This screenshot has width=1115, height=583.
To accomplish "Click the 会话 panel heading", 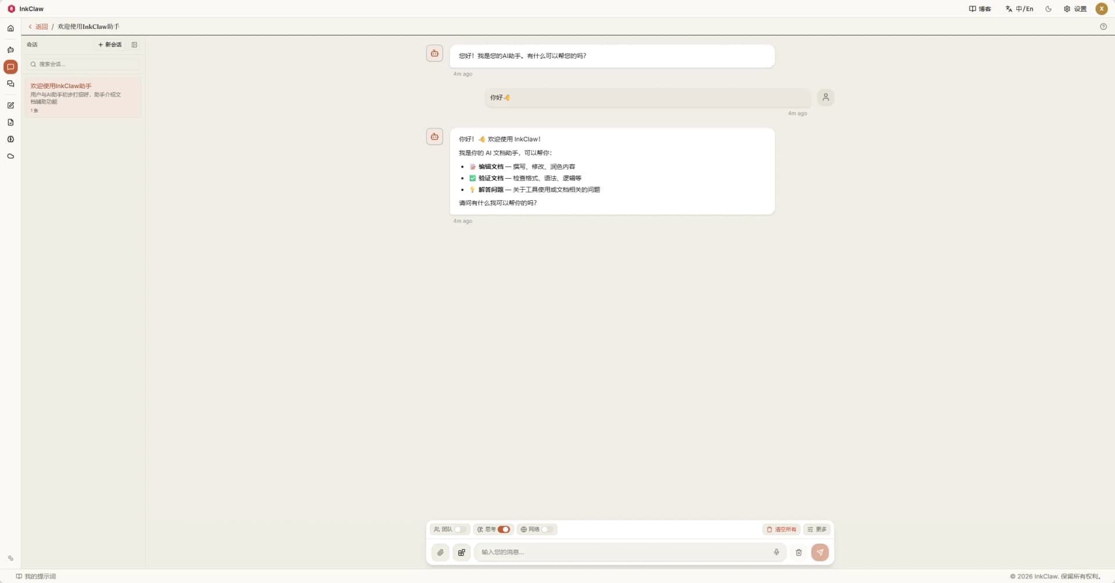I will click(32, 45).
